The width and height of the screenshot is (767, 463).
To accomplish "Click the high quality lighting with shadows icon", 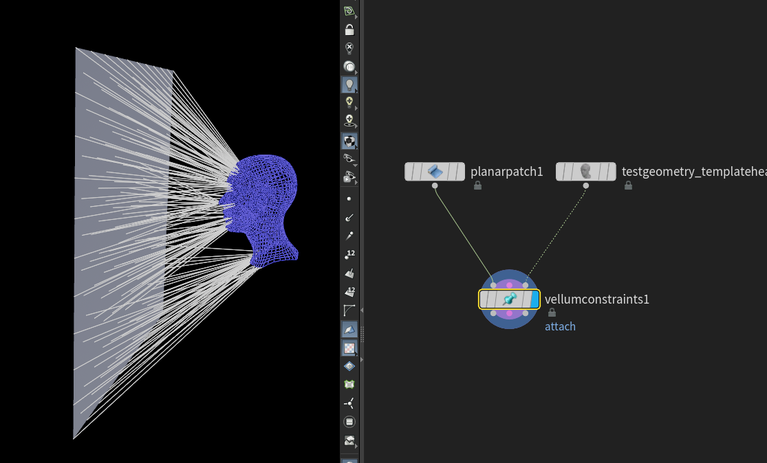I will point(349,120).
